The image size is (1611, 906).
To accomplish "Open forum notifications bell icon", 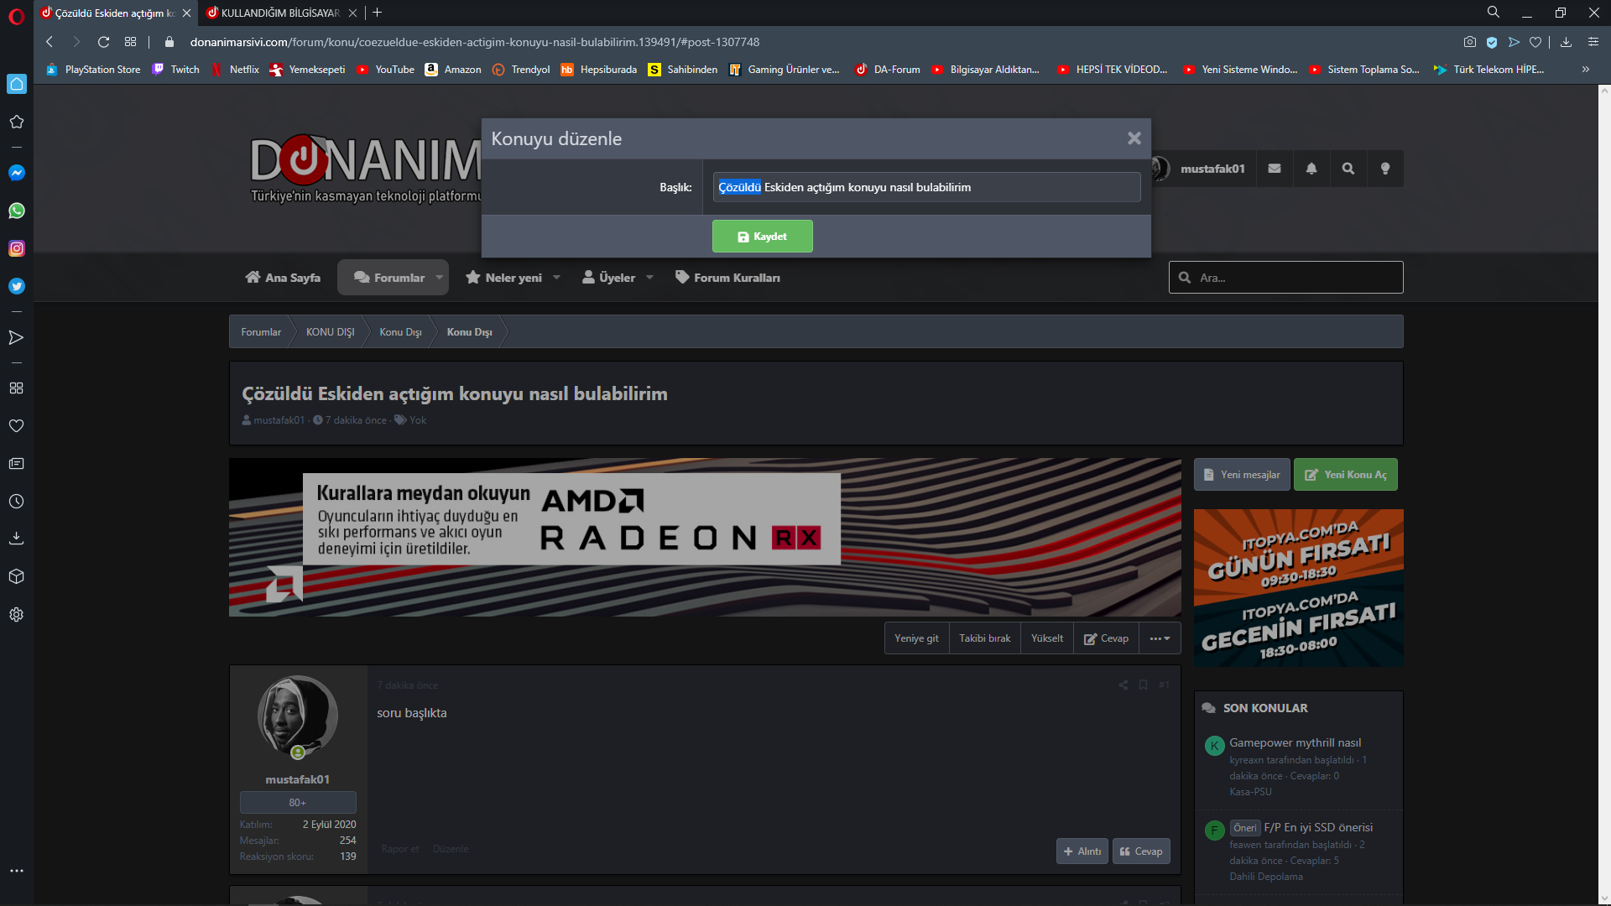I will click(1311, 169).
